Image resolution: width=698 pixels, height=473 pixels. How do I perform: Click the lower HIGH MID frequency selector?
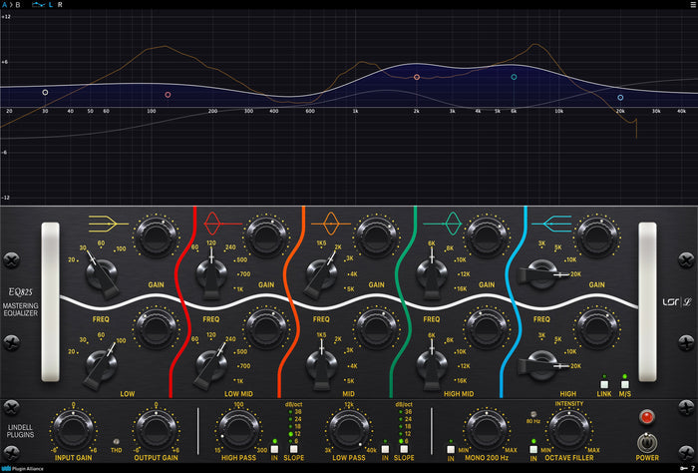tap(432, 366)
